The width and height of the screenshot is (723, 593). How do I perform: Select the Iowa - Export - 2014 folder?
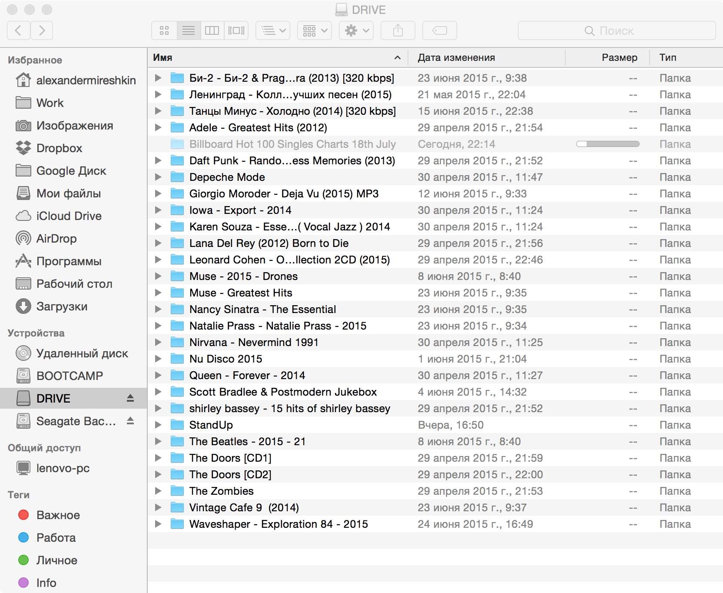click(x=435, y=210)
